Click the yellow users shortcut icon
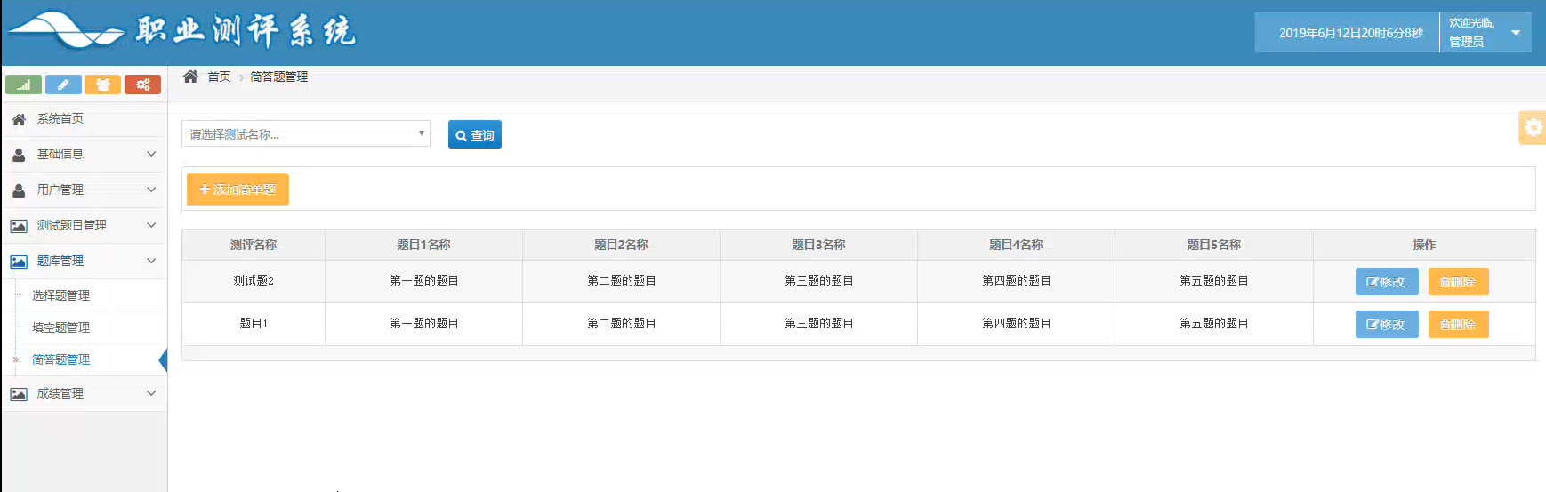Screen dimensions: 1546x492 [x=103, y=85]
